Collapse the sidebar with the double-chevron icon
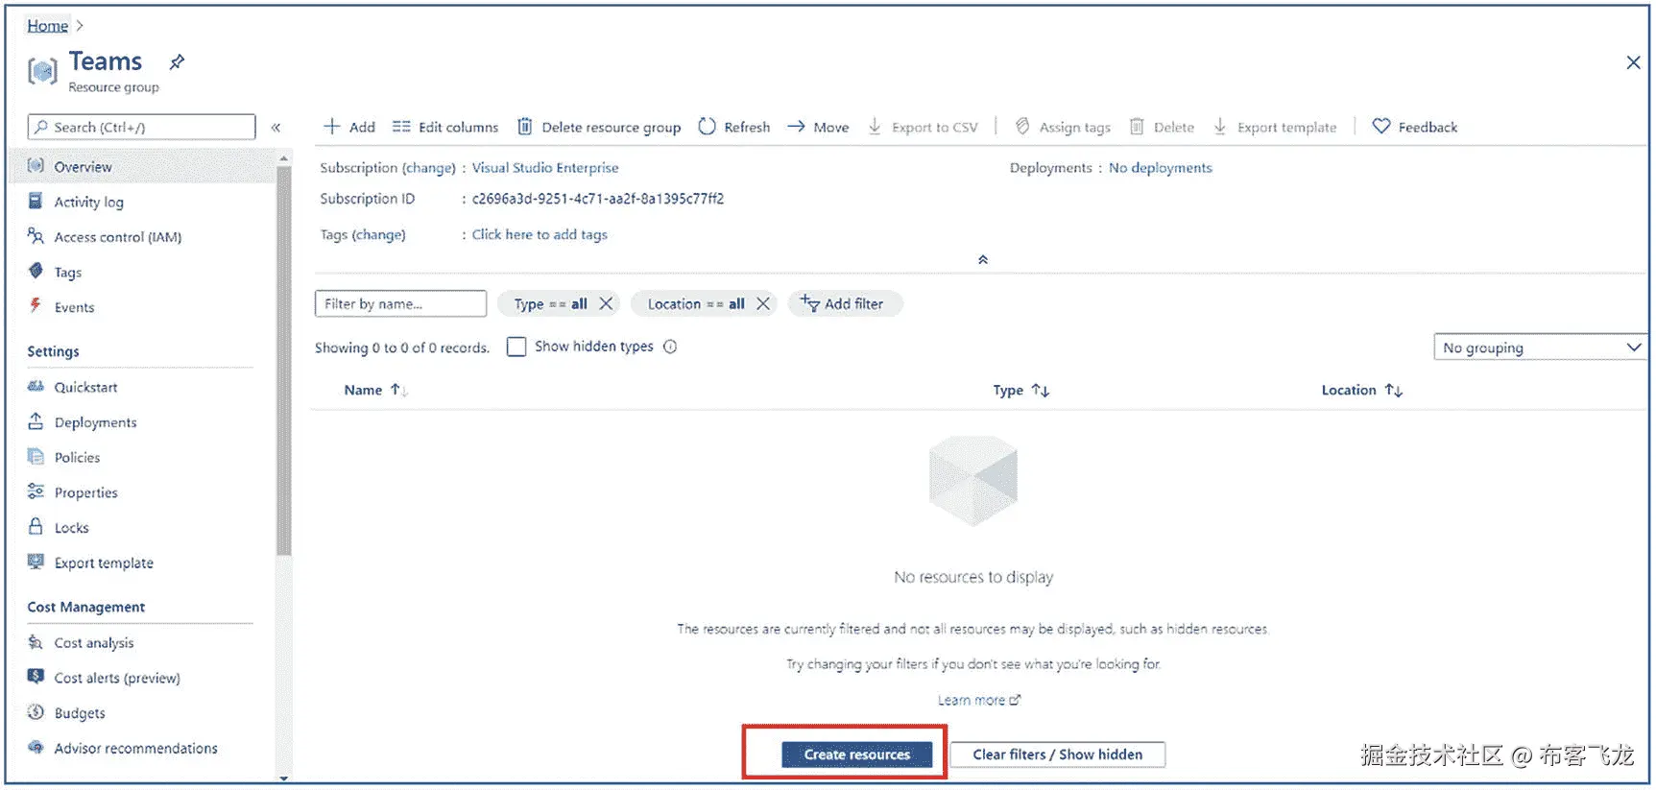 pyautogui.click(x=276, y=128)
